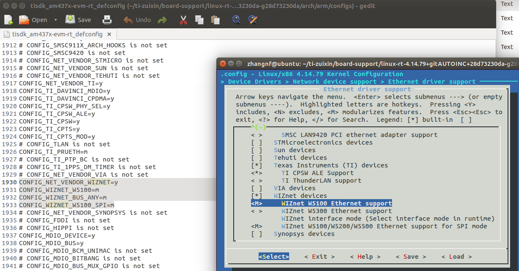Click the < Help > button in menuconfig
This screenshot has height=271, width=519.
tap(365, 257)
